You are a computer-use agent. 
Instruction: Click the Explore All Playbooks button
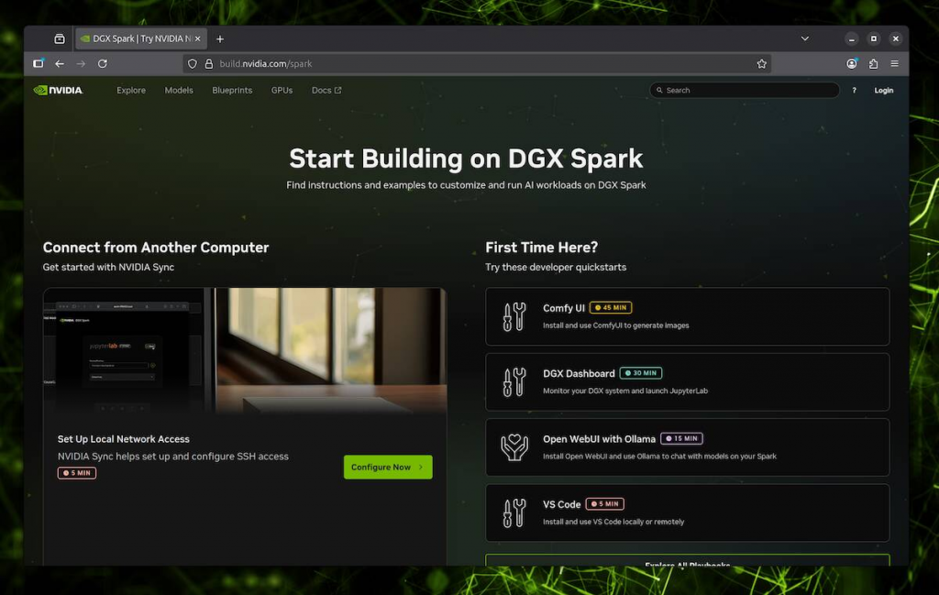click(686, 565)
